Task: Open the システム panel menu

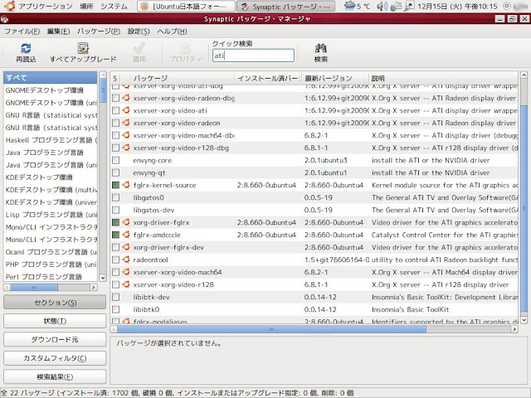Action: click(114, 6)
